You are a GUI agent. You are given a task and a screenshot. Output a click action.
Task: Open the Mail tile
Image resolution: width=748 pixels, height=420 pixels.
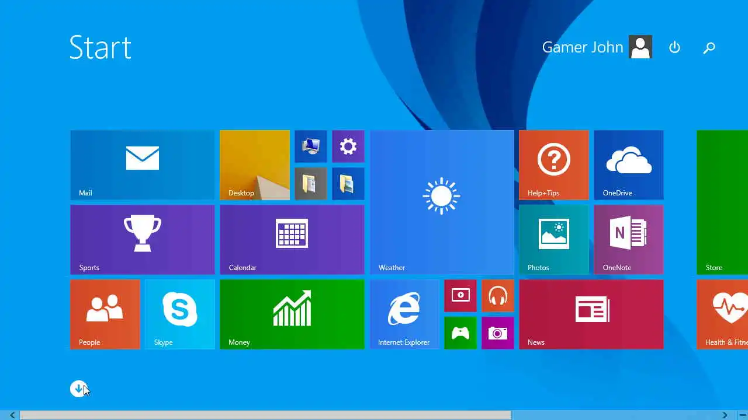pyautogui.click(x=143, y=165)
